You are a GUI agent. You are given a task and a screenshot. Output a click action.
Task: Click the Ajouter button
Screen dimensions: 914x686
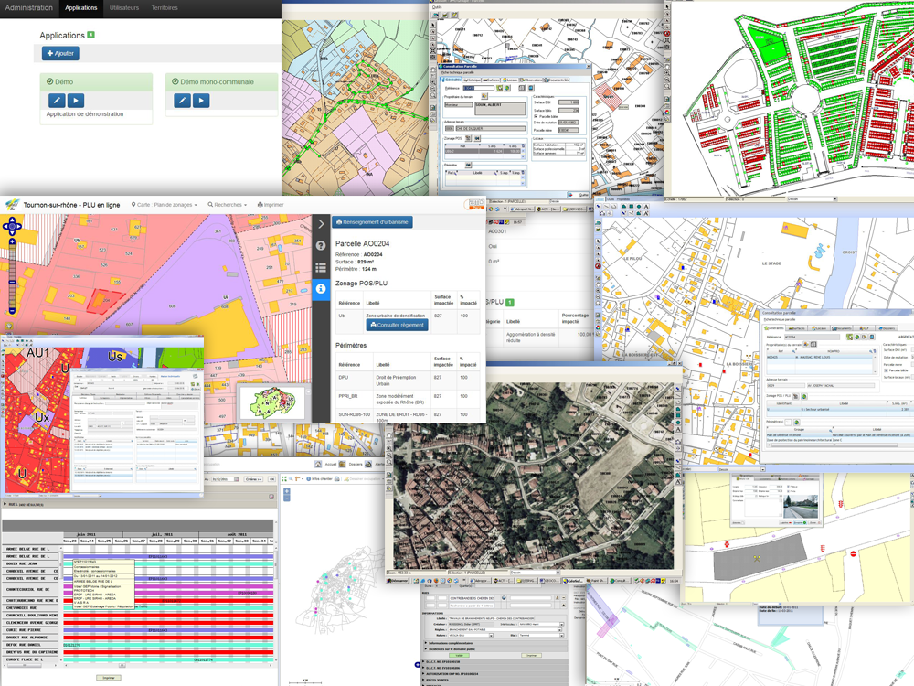60,54
